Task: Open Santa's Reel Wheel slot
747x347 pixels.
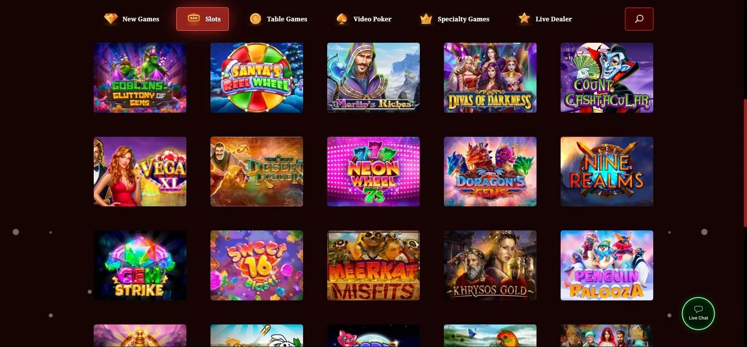Action: (x=257, y=78)
